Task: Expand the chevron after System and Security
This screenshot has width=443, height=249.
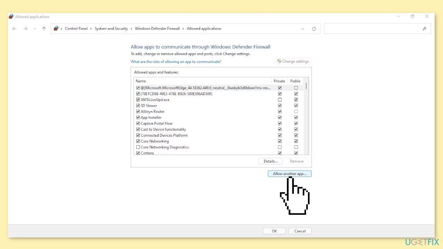Action: coord(132,29)
